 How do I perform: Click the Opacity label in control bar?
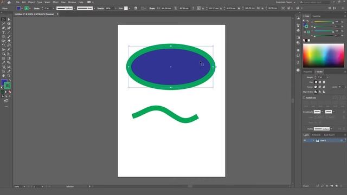coord(100,9)
